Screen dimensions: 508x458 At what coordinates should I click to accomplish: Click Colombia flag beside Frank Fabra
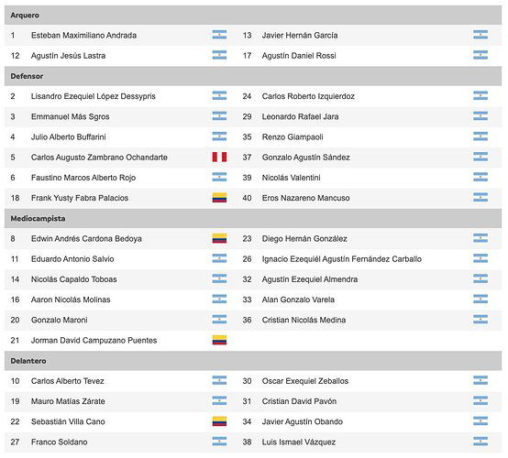(219, 198)
